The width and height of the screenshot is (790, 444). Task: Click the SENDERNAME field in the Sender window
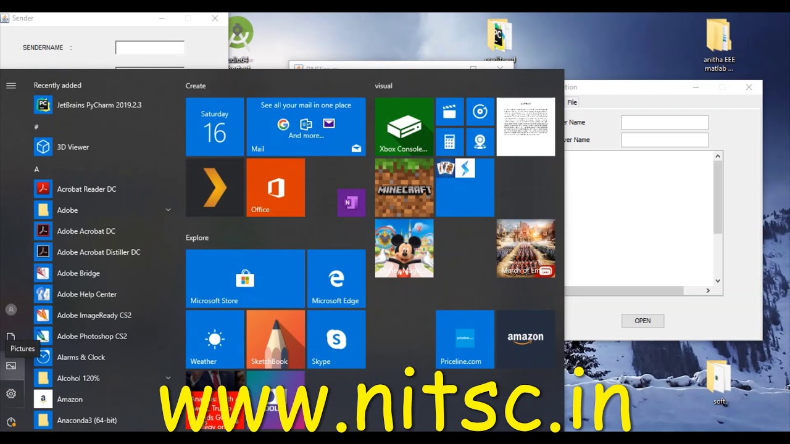click(150, 47)
